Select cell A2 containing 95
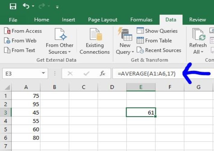214x151 pixels. point(26,104)
